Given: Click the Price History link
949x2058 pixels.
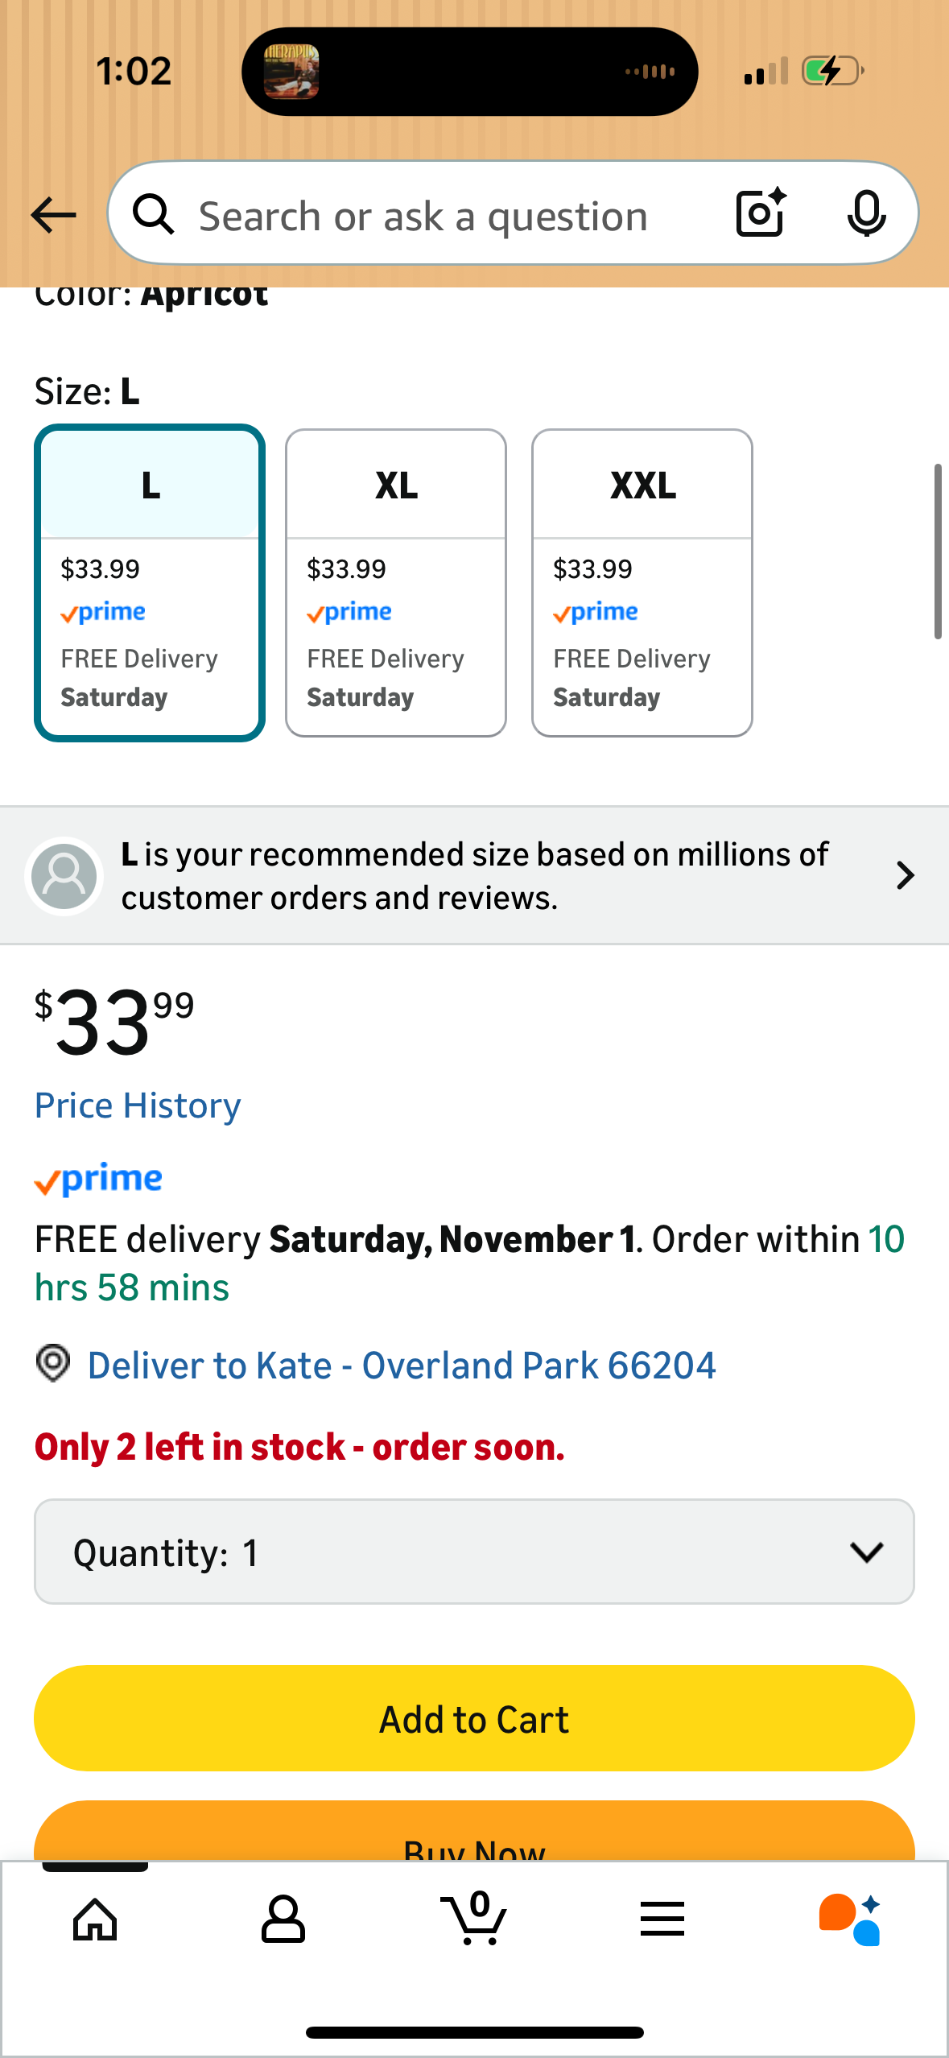Looking at the screenshot, I should coord(138,1105).
